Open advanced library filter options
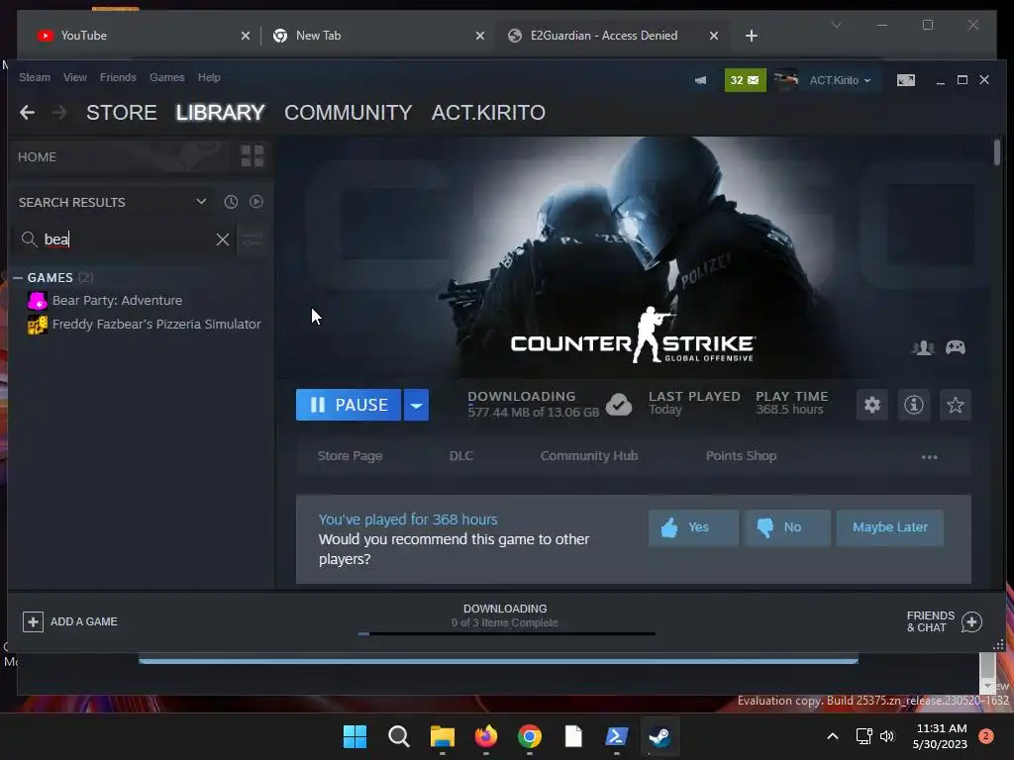The image size is (1014, 760). pyautogui.click(x=253, y=239)
